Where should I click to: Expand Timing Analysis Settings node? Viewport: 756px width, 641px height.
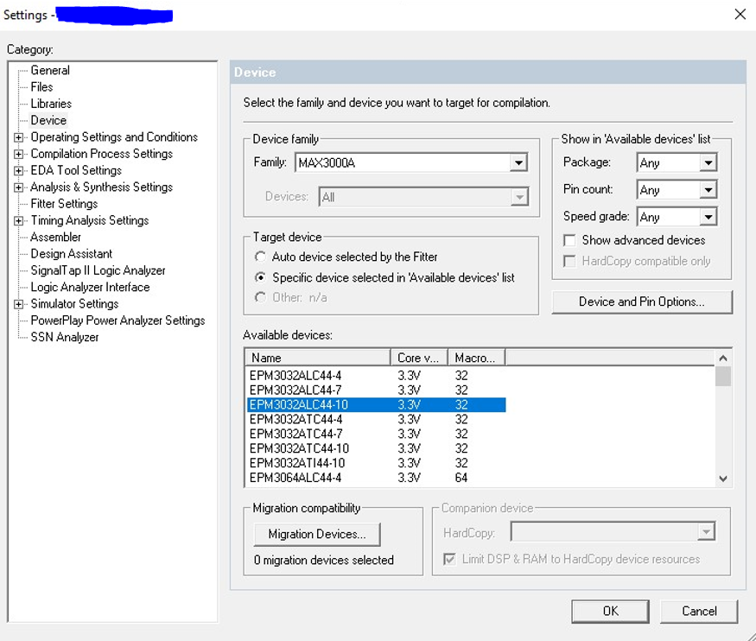(18, 221)
